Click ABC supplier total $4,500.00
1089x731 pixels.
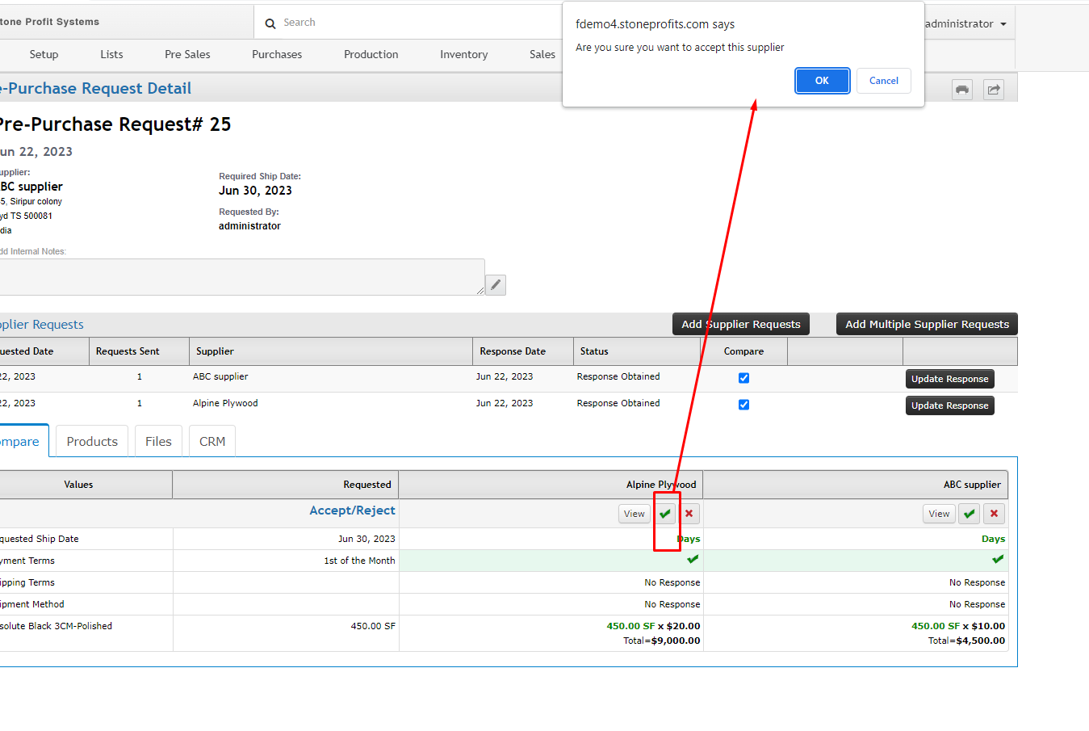[x=966, y=641]
